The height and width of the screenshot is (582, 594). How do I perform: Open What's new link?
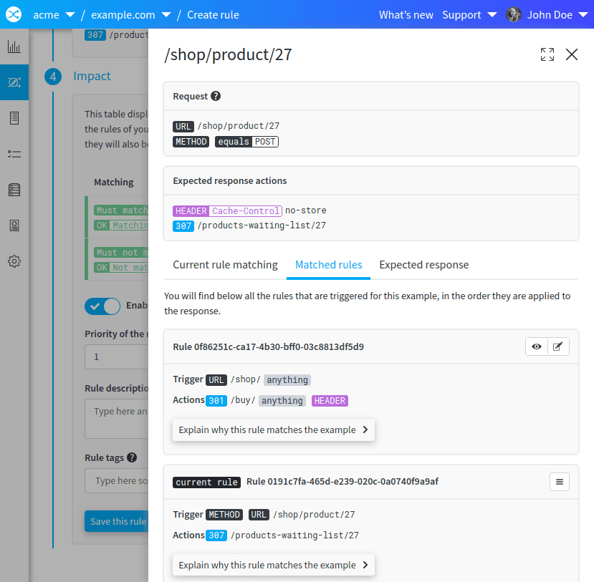[406, 15]
